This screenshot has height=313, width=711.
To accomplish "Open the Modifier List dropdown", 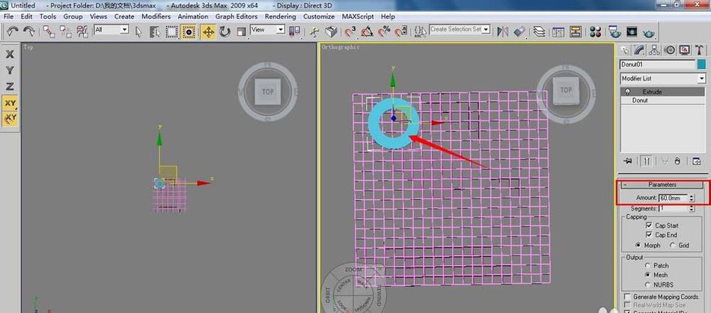I will tap(662, 79).
